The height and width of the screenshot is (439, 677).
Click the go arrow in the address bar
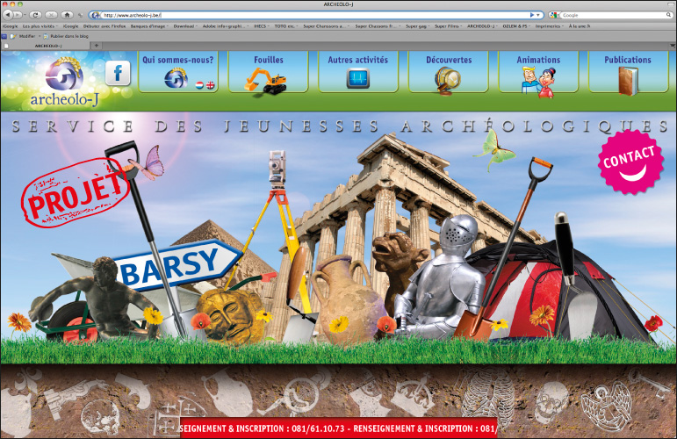(532, 15)
